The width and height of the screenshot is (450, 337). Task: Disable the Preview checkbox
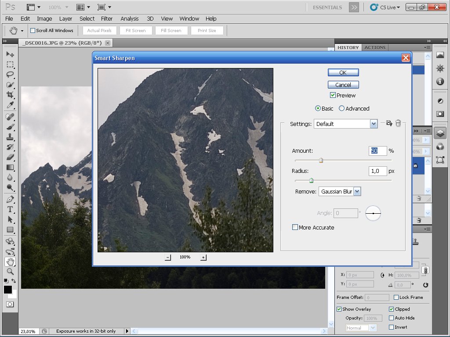pos(333,95)
